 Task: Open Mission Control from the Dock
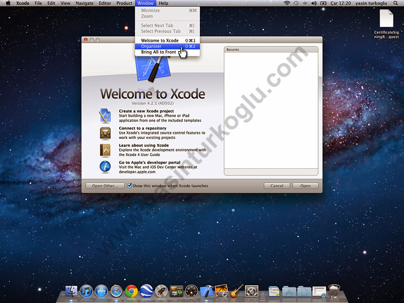pos(176,291)
